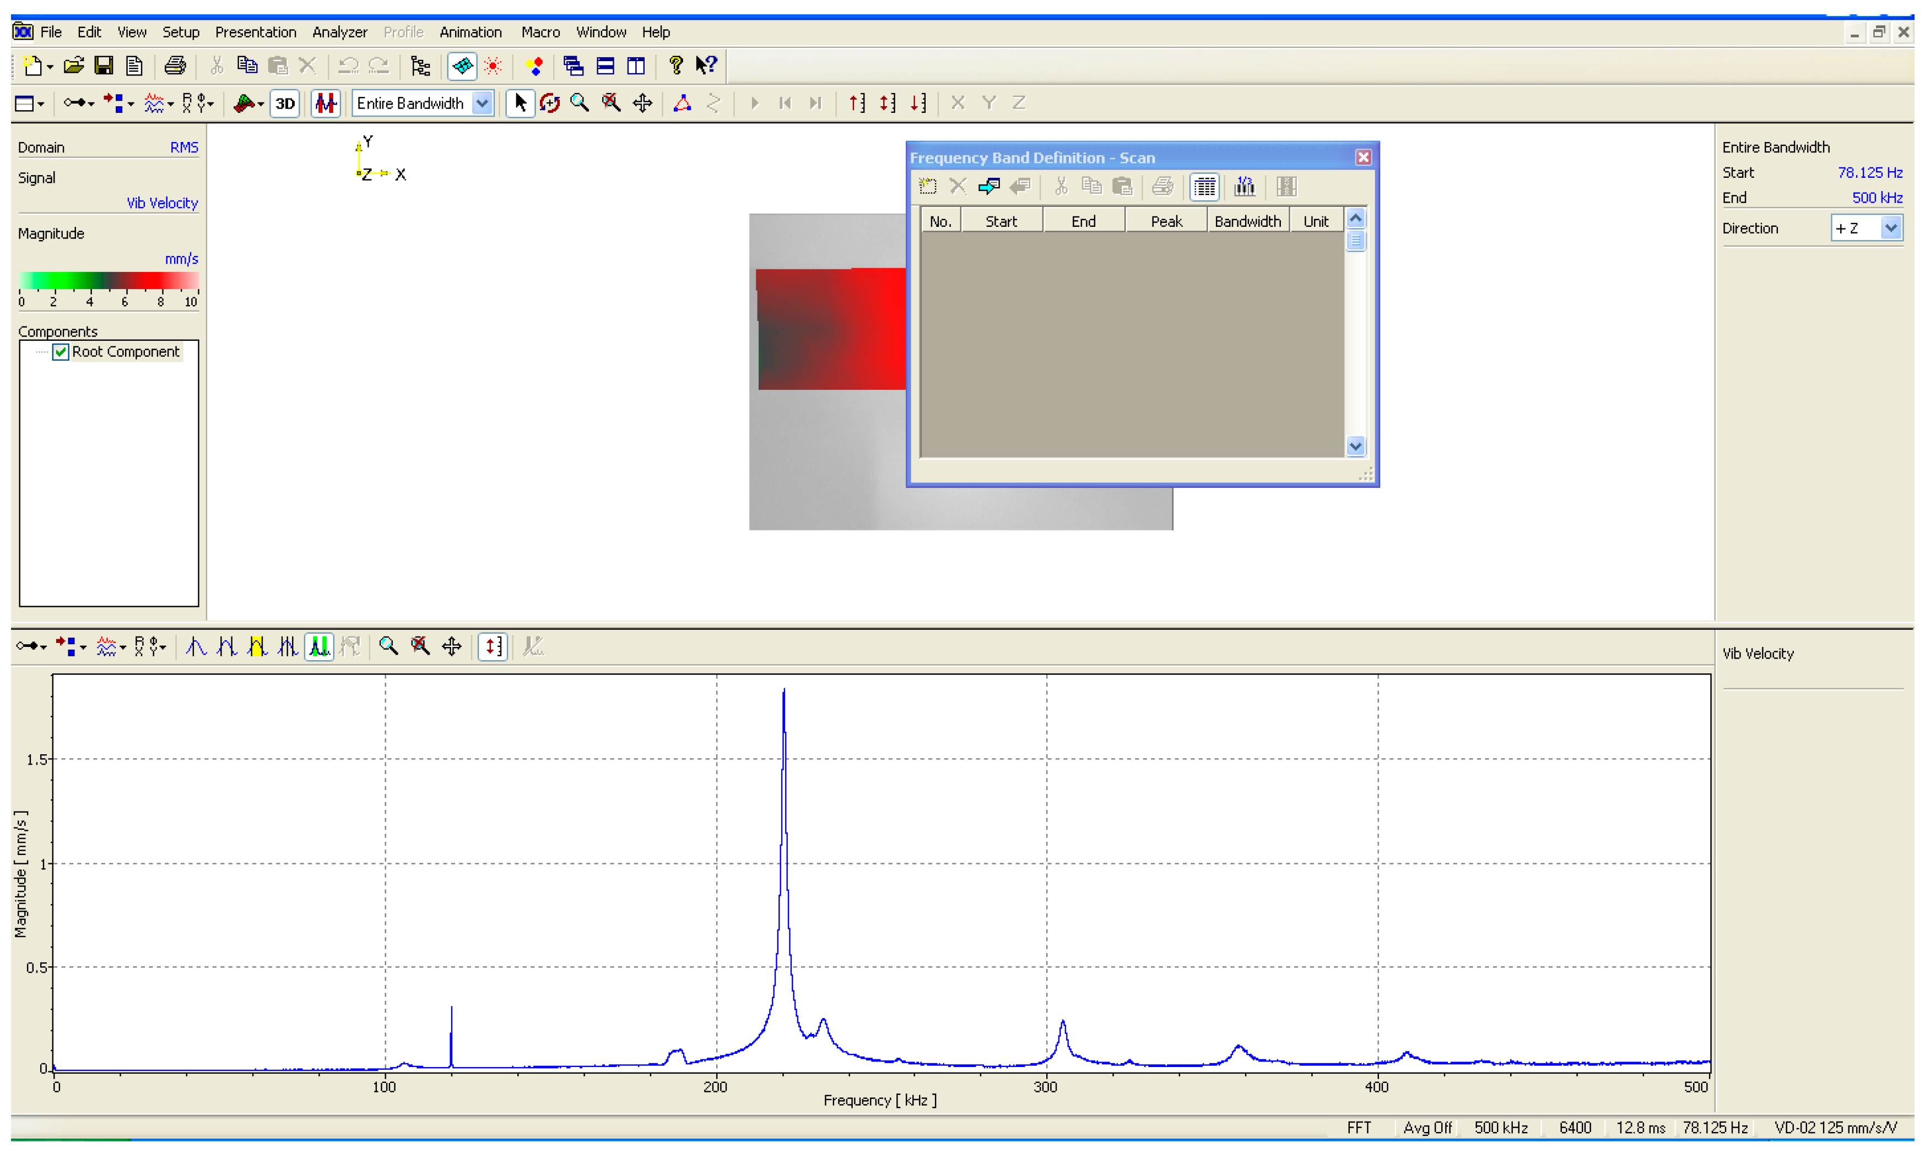This screenshot has width=1925, height=1154.
Task: Open the Analyzer menu
Action: point(339,32)
